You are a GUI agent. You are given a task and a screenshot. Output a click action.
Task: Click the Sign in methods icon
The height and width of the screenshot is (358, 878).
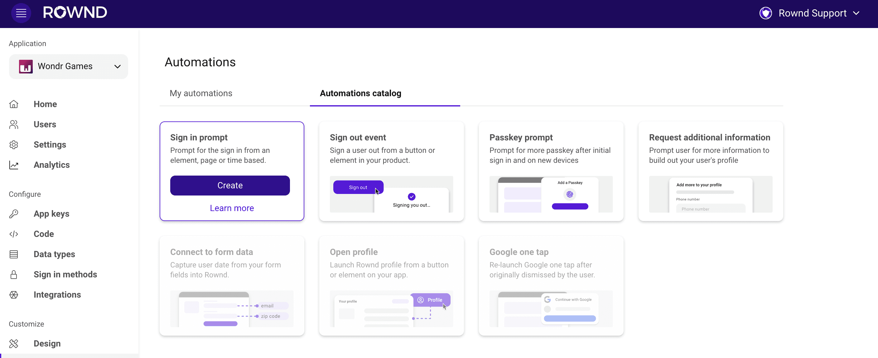click(x=13, y=274)
